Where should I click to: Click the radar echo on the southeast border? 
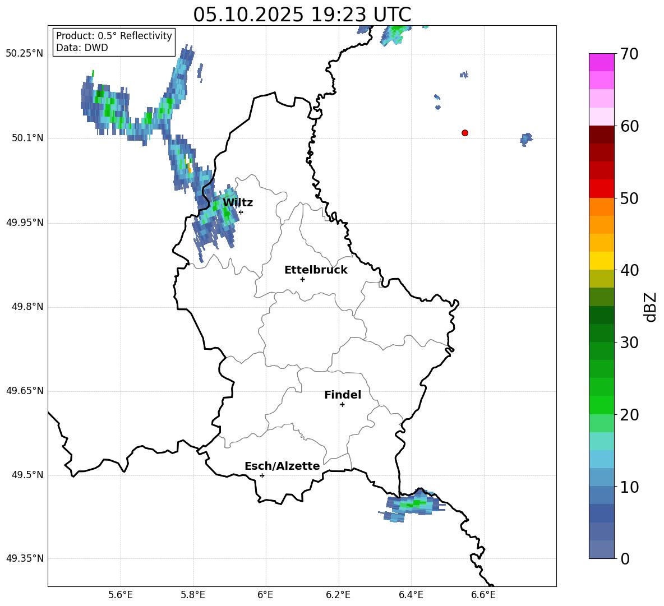(x=411, y=505)
